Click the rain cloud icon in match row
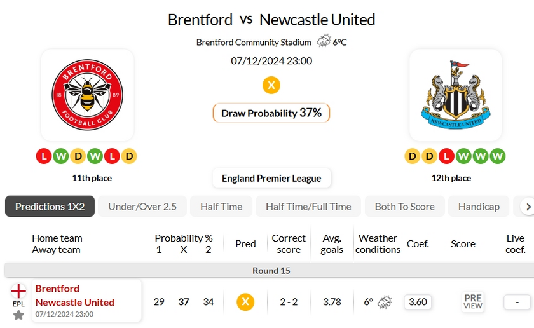Viewport: 534px width, 328px height. (385, 302)
